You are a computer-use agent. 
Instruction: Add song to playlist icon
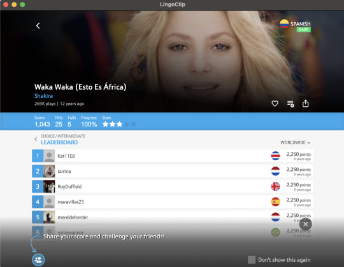(290, 104)
